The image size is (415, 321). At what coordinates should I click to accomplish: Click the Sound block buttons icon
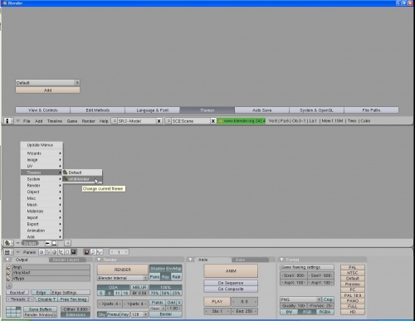[100, 252]
